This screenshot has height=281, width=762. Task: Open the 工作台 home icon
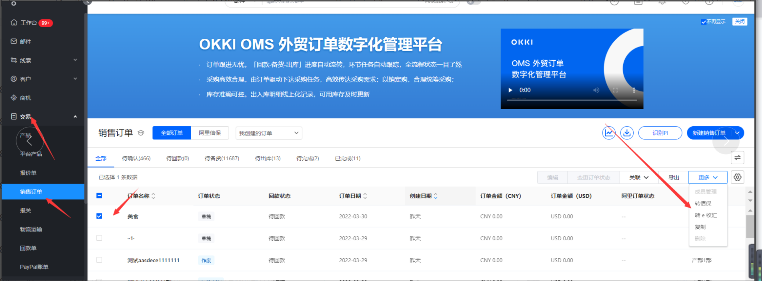[14, 22]
